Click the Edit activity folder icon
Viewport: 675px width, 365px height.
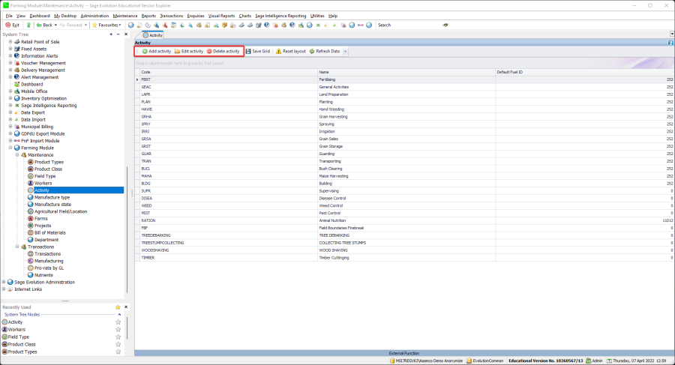[x=177, y=52]
